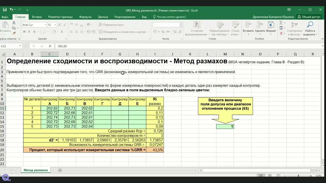The height and width of the screenshot is (183, 326).
Task: Click the AutoSum sigma icon
Action: point(281,23)
